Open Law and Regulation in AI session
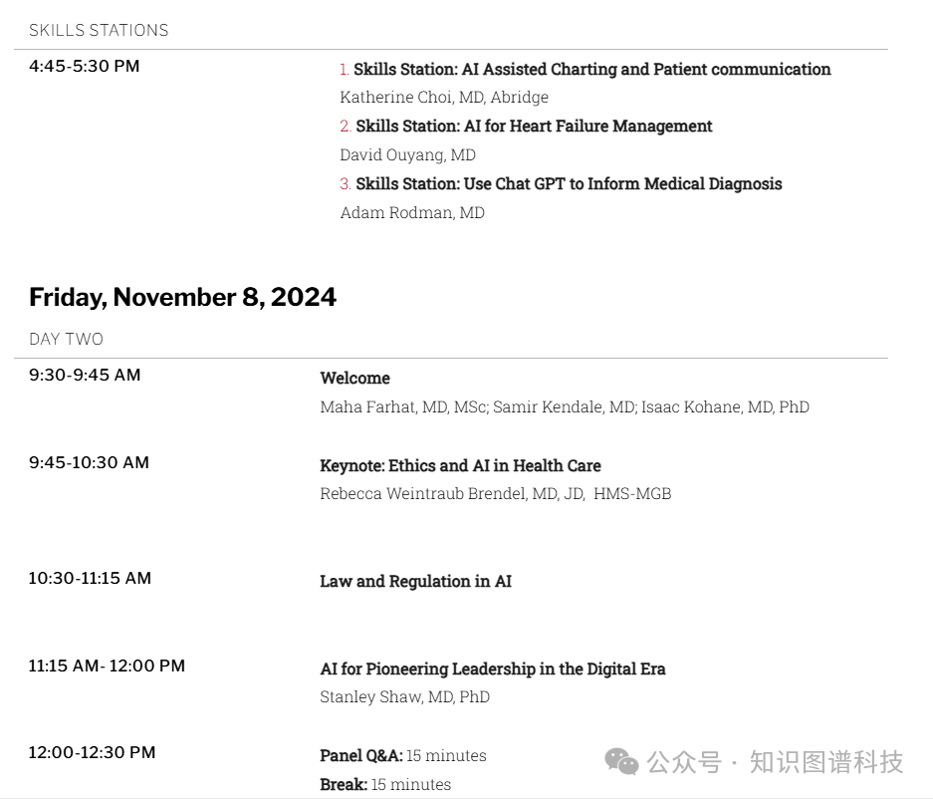This screenshot has height=799, width=933. (415, 581)
